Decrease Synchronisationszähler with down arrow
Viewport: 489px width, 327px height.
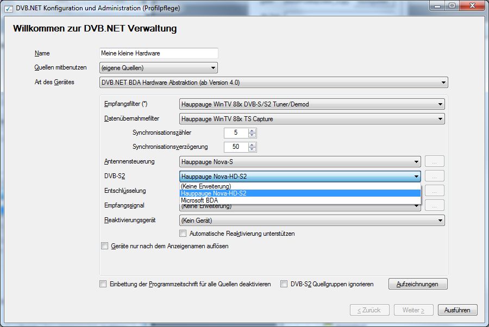[x=252, y=135]
